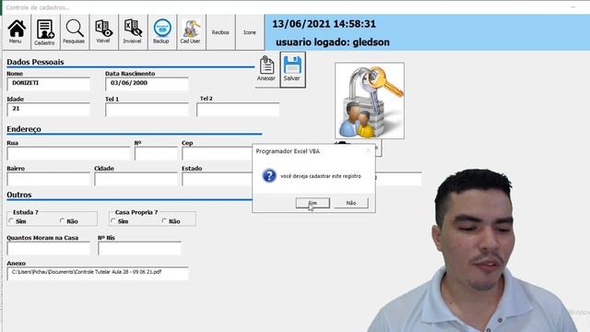
Task: Click the Tel 2 input field
Action: 238,109
